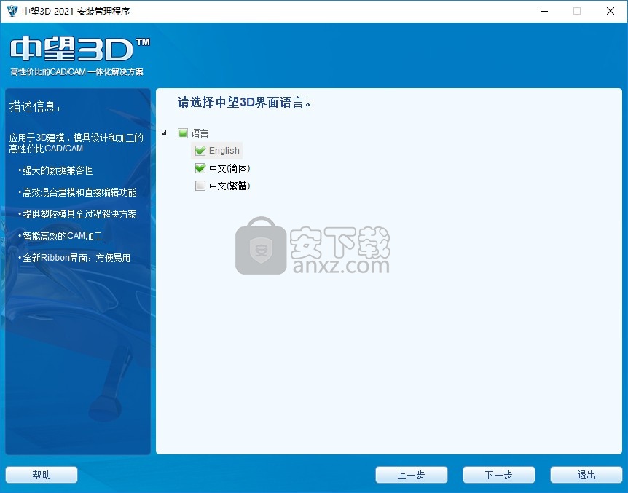Toggle the 语言 parent checkbox

183,133
